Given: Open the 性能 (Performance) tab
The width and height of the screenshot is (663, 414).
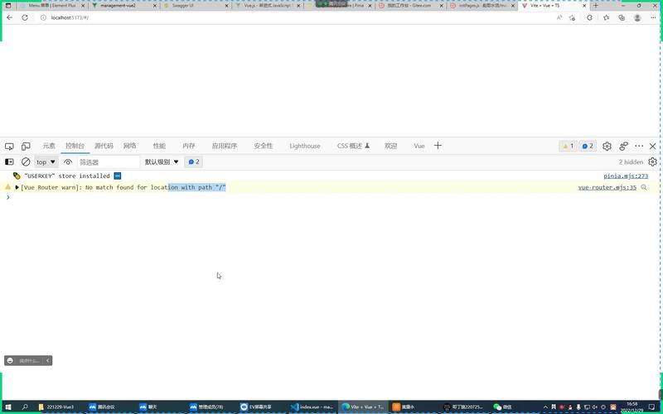Looking at the screenshot, I should pos(159,146).
